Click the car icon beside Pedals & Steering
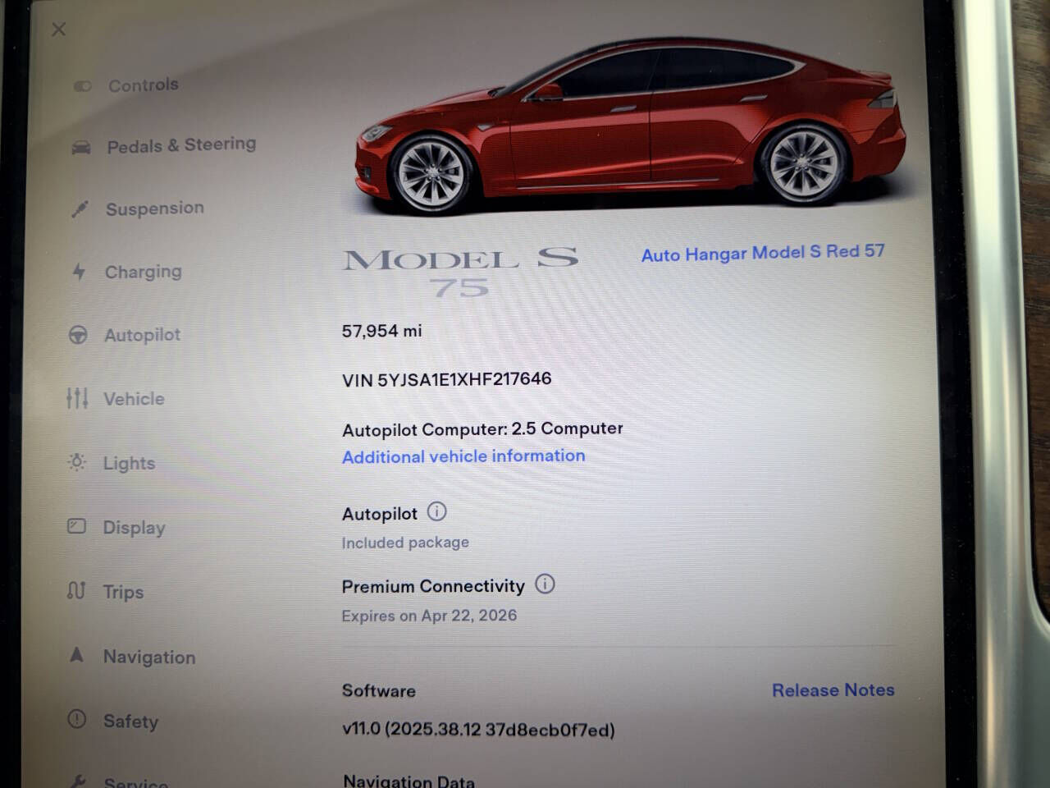 (81, 148)
